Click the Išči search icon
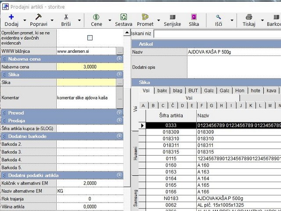This screenshot has height=211, width=281. click(x=218, y=17)
